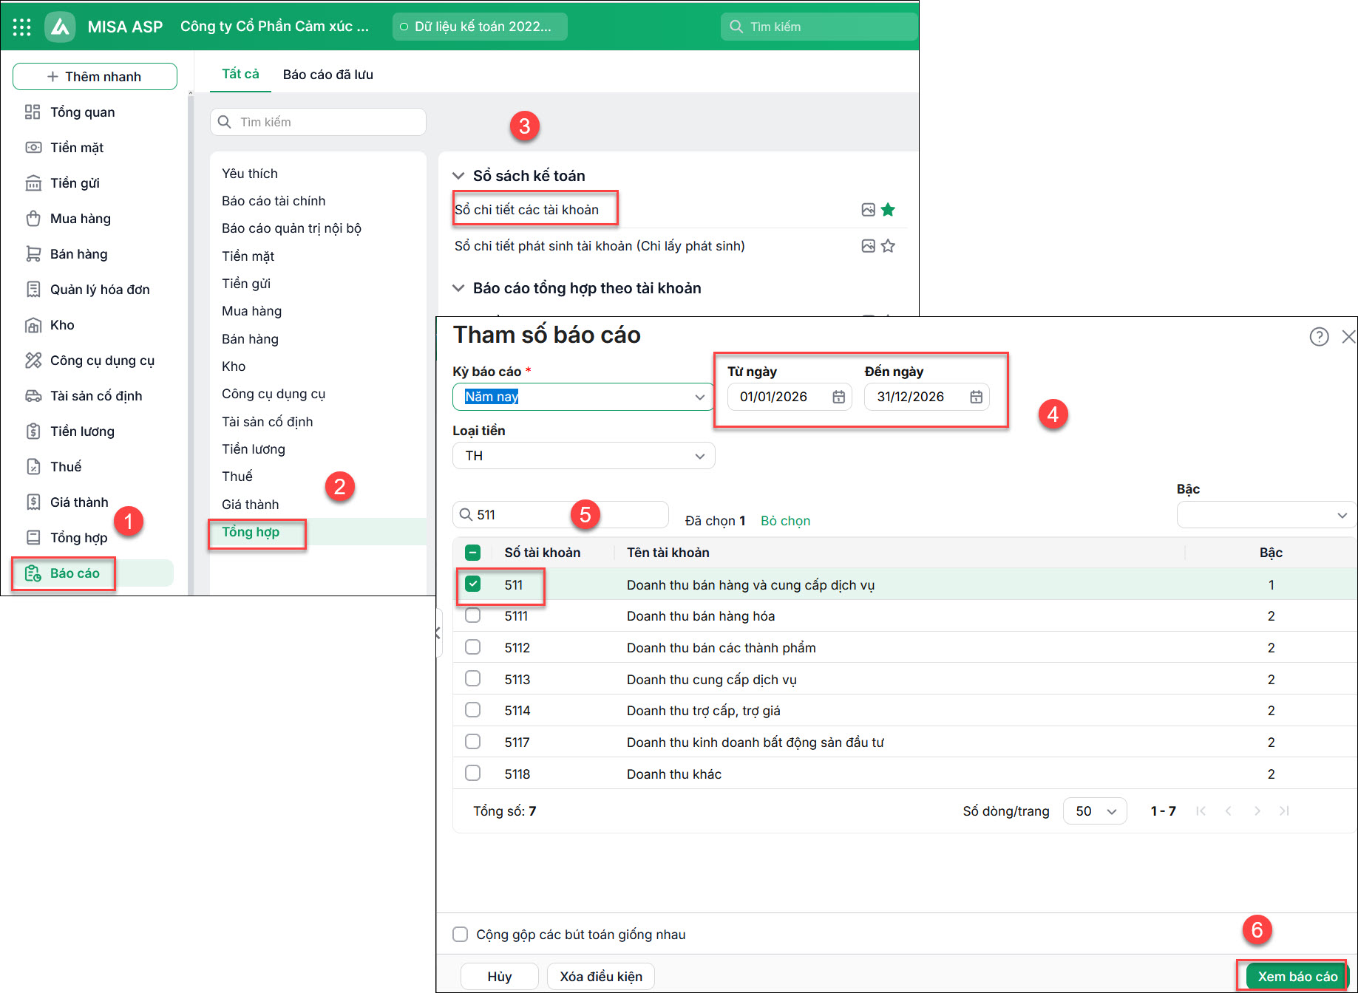Open the Đến ngày calendar picker icon

(x=976, y=397)
